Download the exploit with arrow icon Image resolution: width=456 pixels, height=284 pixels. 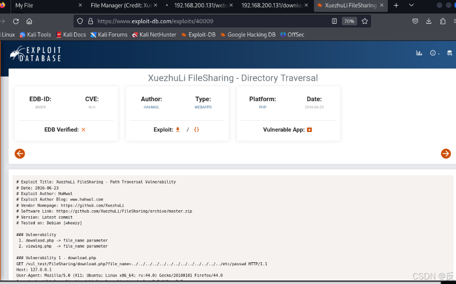click(x=178, y=129)
